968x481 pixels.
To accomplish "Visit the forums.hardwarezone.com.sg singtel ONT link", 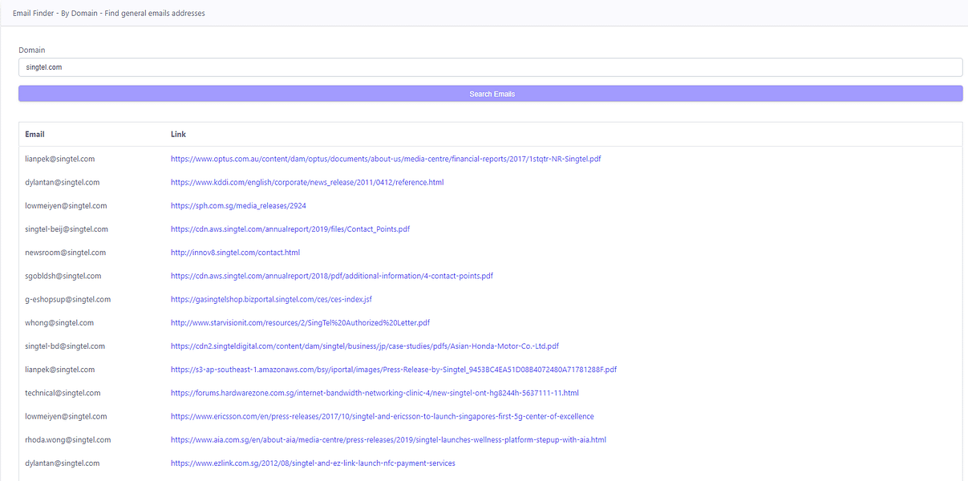I will (x=375, y=393).
